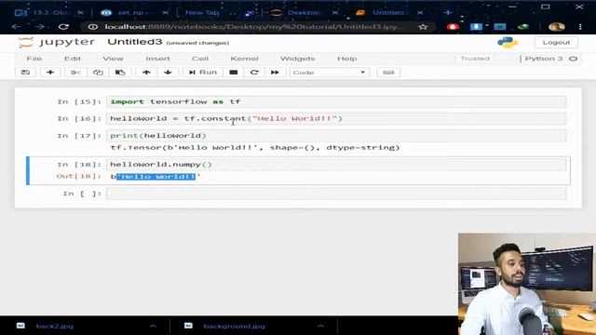The height and width of the screenshot is (335, 596).
Task: Restart kernel and run all fast-forward icon
Action: tap(275, 73)
